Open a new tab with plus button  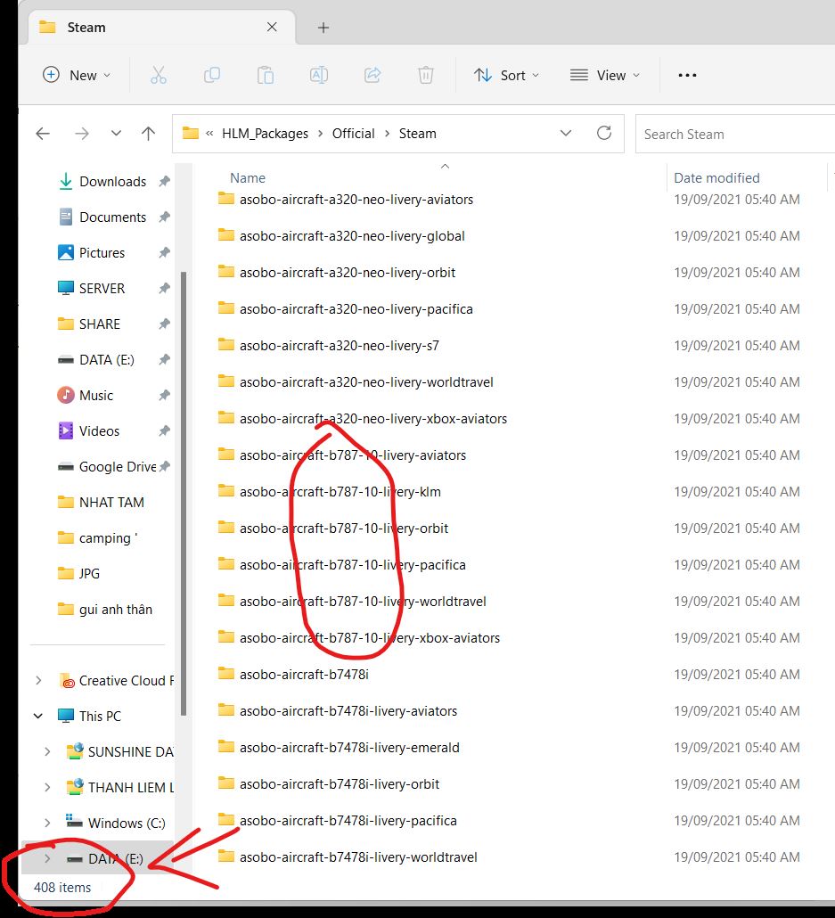323,28
